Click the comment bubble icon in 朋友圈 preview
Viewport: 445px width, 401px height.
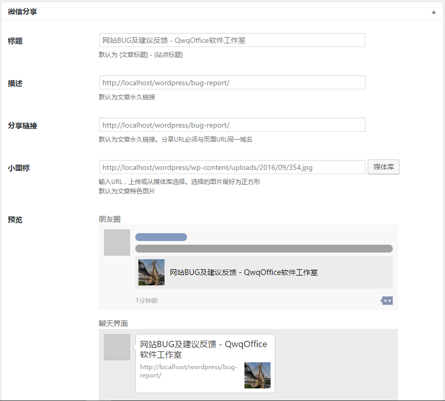point(387,301)
